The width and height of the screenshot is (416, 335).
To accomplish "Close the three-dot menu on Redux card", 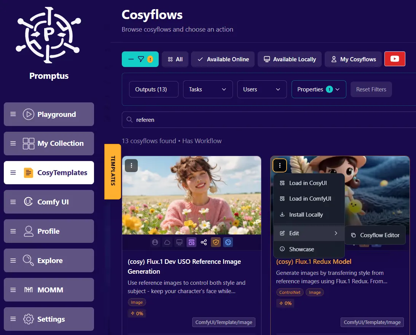I will [280, 166].
